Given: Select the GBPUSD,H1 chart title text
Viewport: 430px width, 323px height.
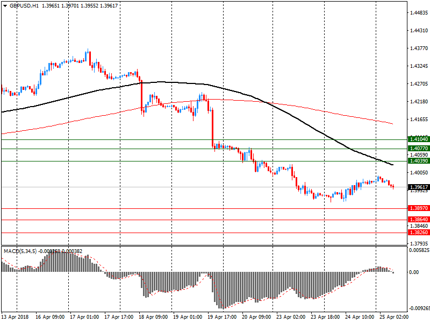Looking at the screenshot, I should click(24, 6).
